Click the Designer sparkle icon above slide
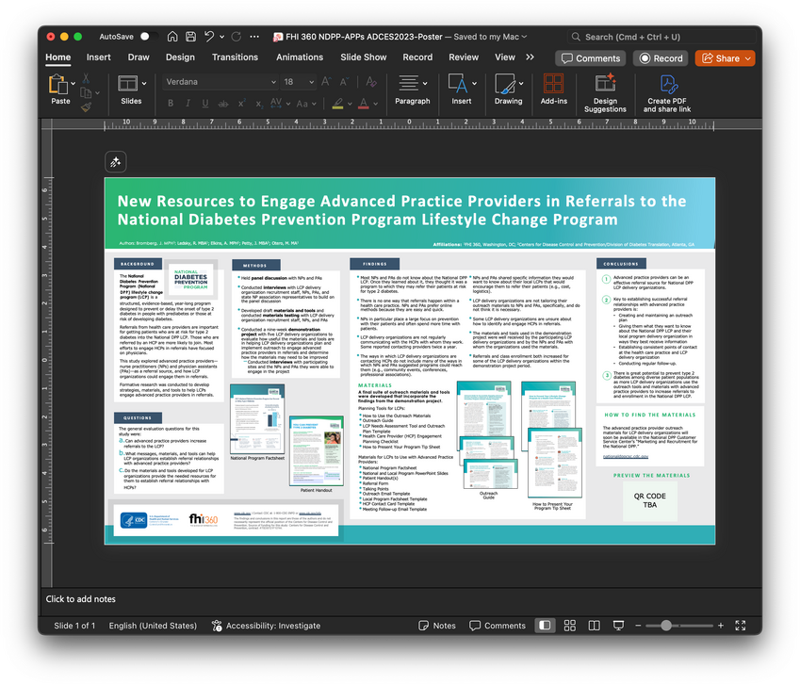 116,162
